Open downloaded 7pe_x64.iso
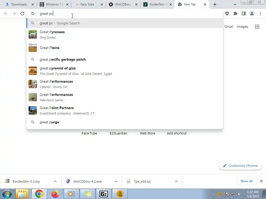 pyautogui.click(x=142, y=181)
